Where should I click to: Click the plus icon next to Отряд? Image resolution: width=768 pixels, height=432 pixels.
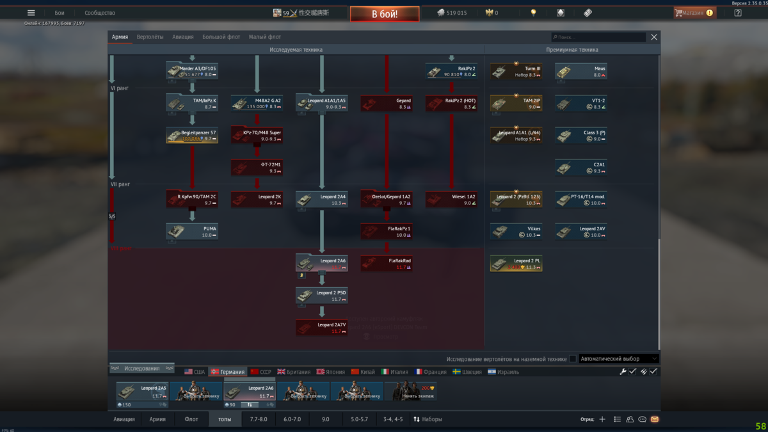click(602, 419)
